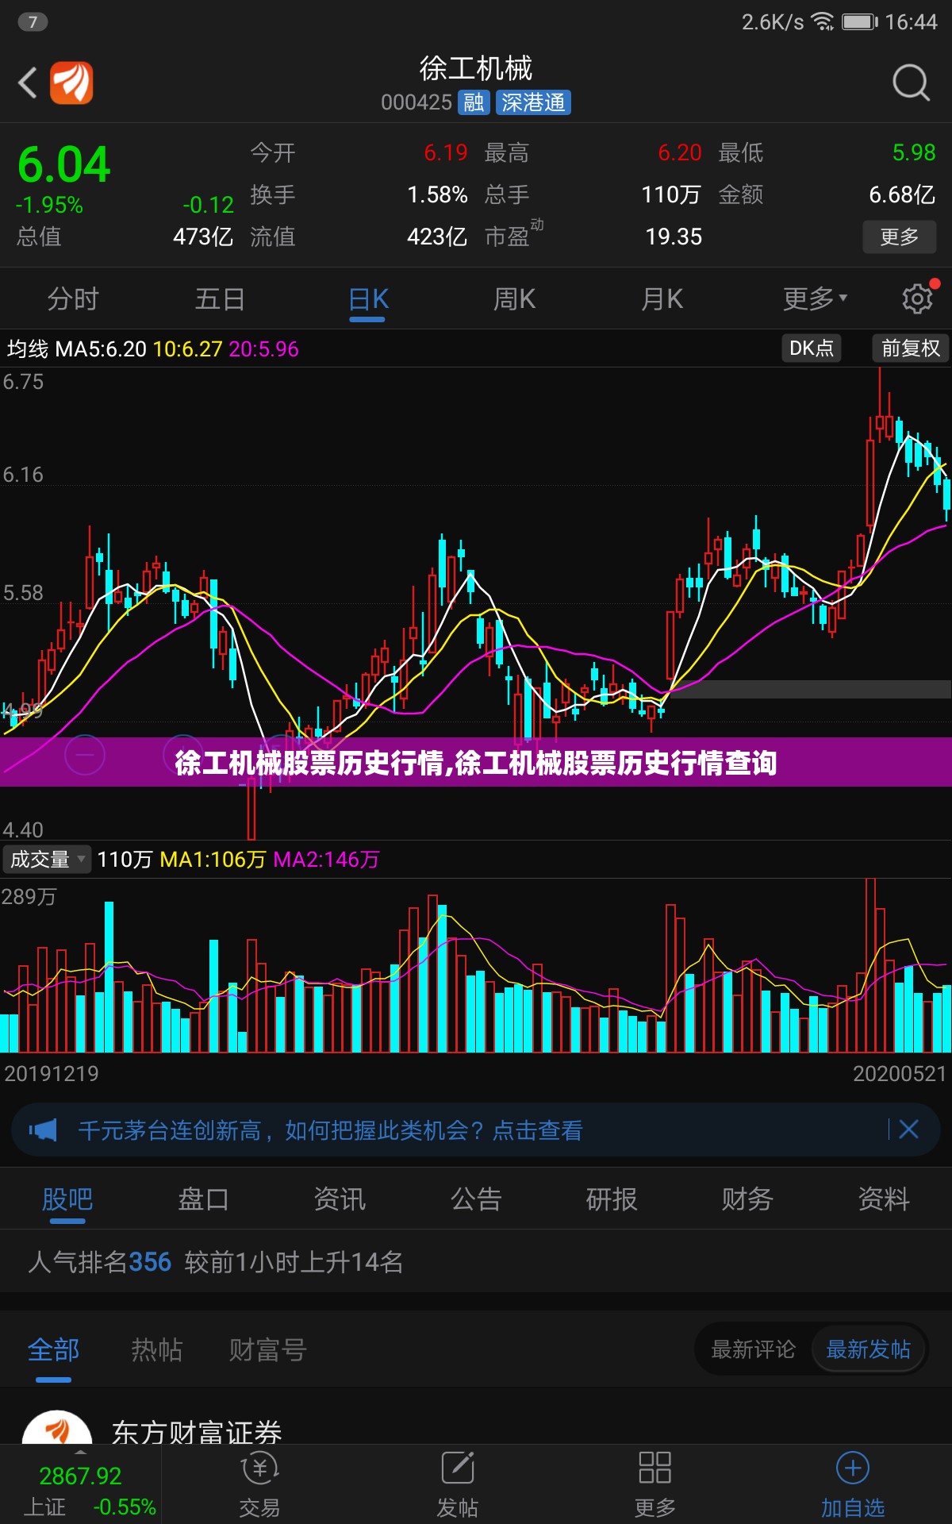Open stock search magnifier icon
The width and height of the screenshot is (952, 1524).
click(x=910, y=83)
